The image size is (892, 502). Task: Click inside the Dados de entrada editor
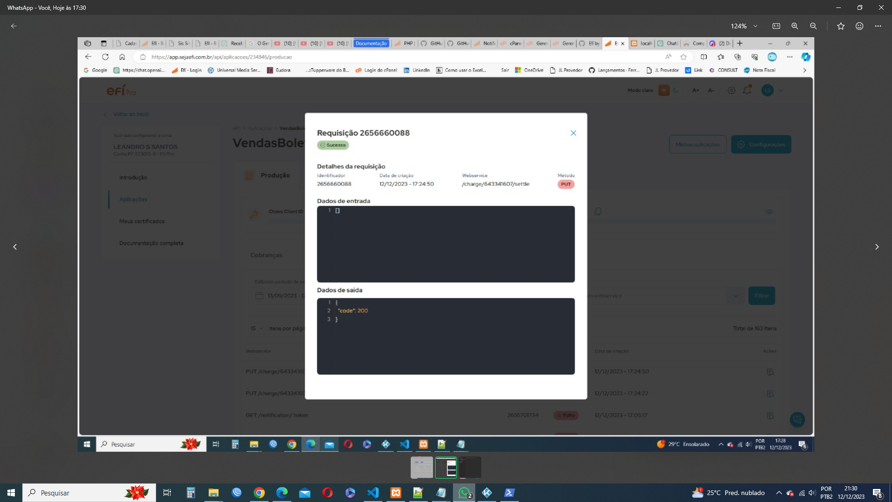(x=446, y=244)
